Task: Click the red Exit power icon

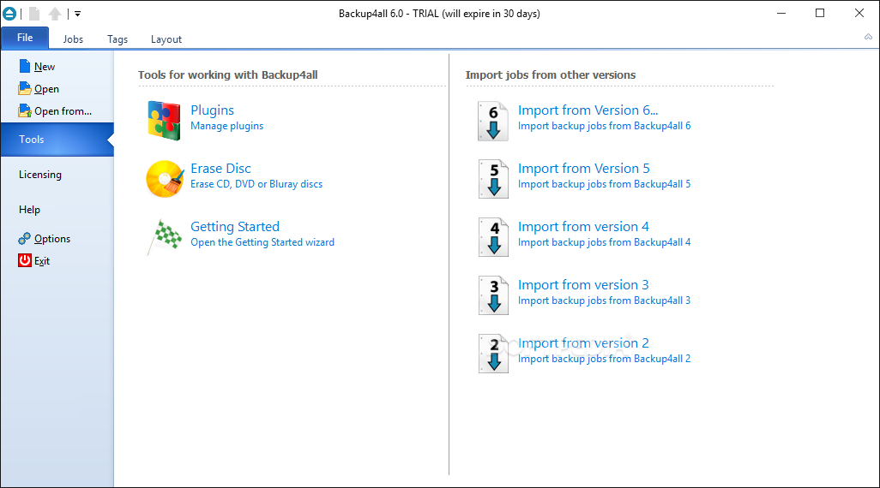Action: point(25,260)
